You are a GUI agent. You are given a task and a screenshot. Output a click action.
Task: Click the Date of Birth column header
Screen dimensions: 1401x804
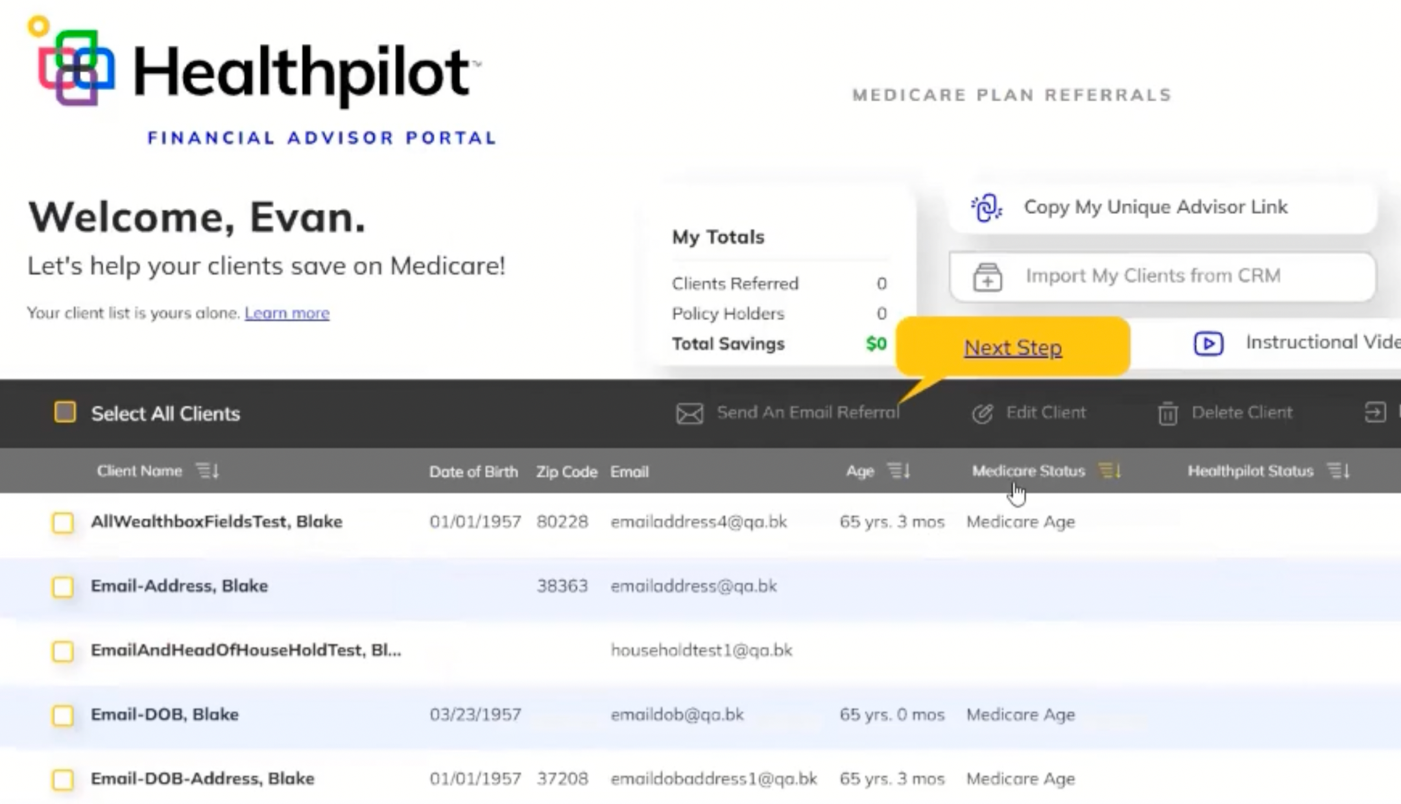coord(473,471)
